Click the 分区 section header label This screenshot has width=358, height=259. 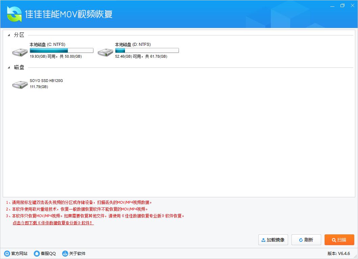19,34
